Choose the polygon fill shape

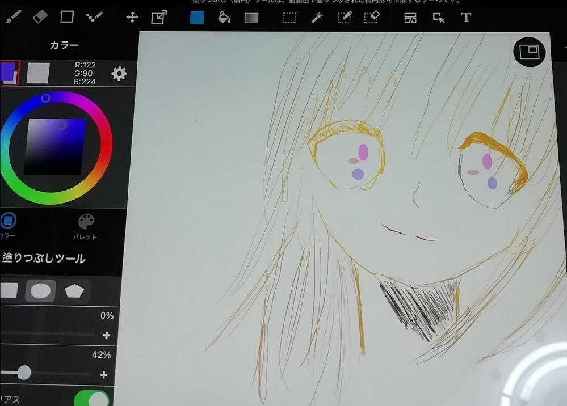74,290
